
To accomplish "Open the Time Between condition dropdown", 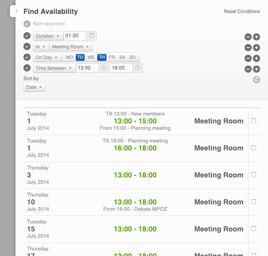I will [x=54, y=68].
